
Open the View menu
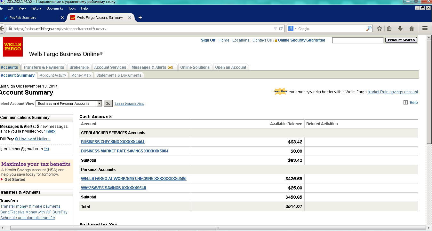[22, 8]
